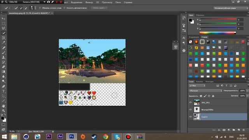Click the Create new group folder icon

234,130
